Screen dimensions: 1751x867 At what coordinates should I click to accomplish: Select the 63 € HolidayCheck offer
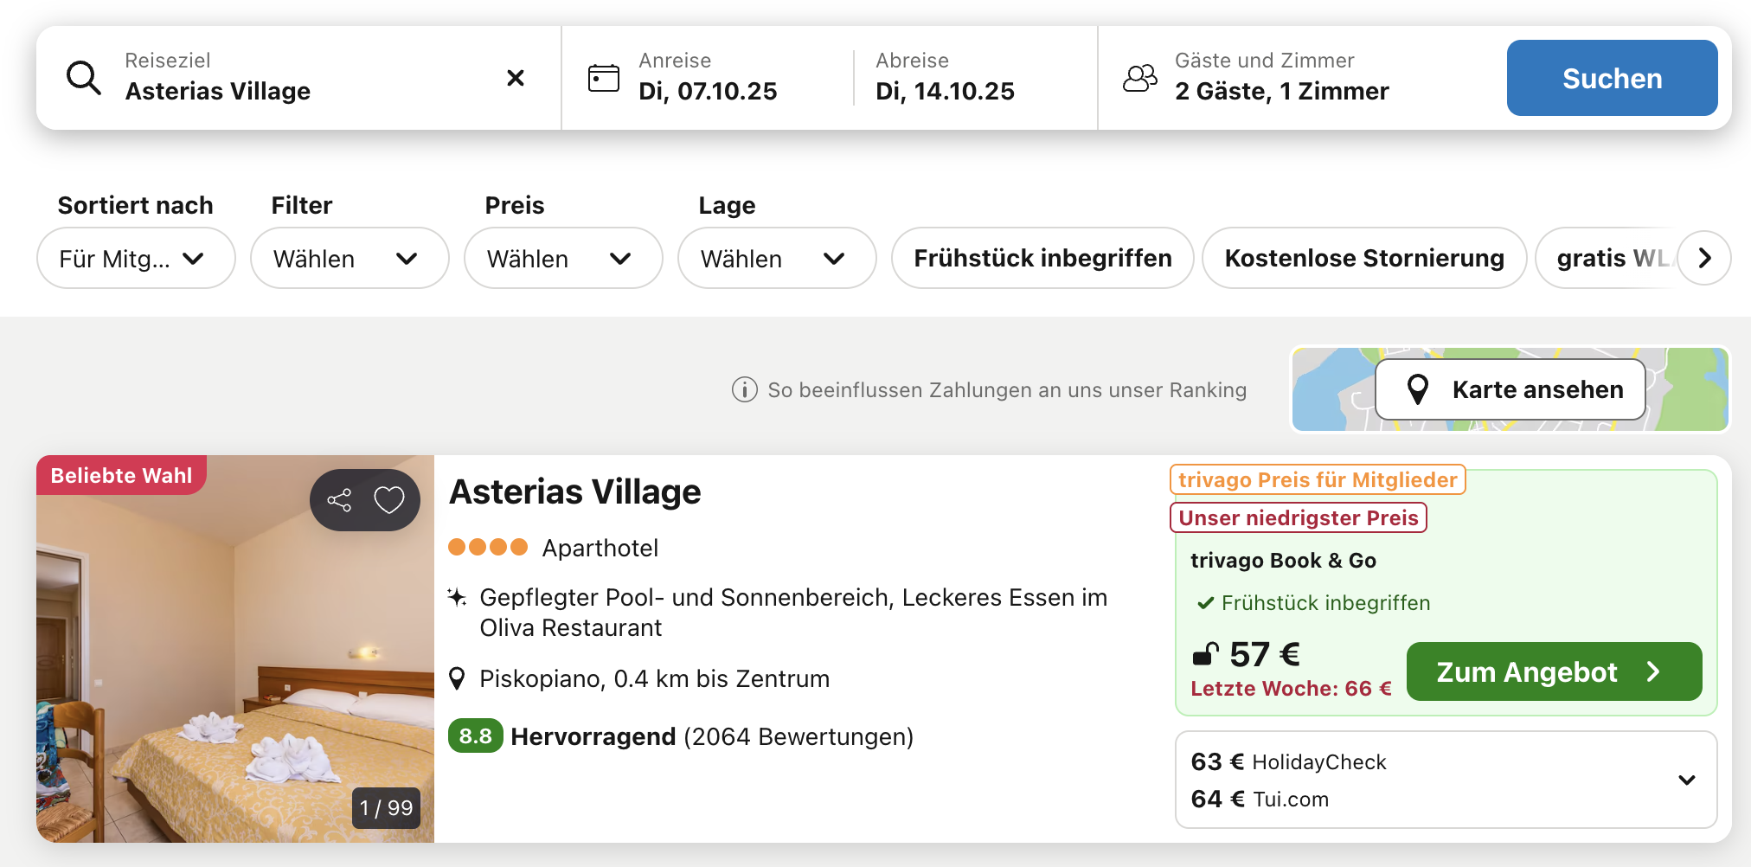click(x=1288, y=761)
